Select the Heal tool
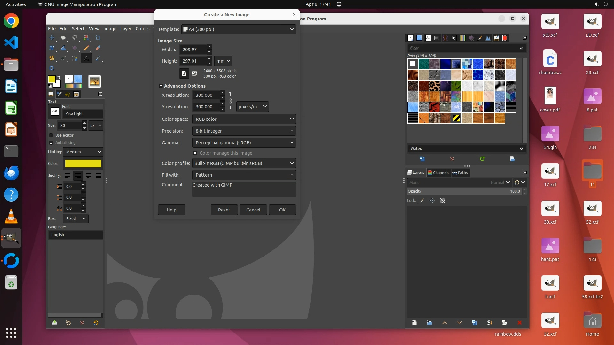The height and width of the screenshot is (345, 614). [52, 58]
